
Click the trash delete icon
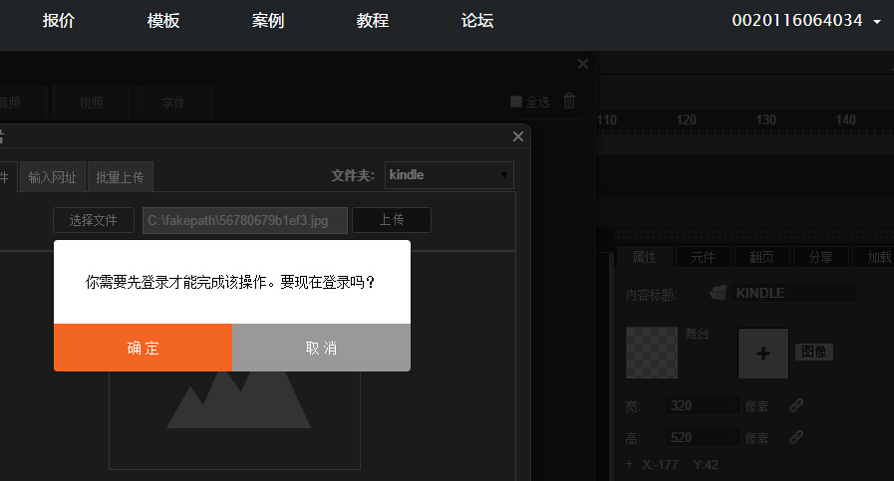click(x=569, y=101)
